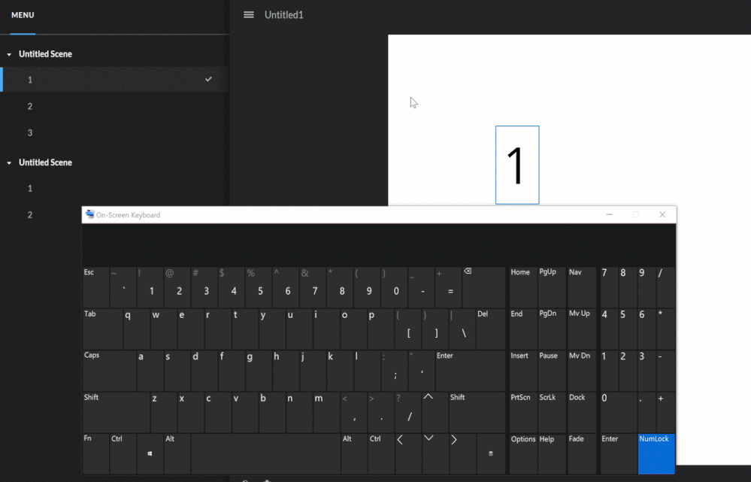Click the Insert key
The image size is (751, 482).
tap(523, 371)
